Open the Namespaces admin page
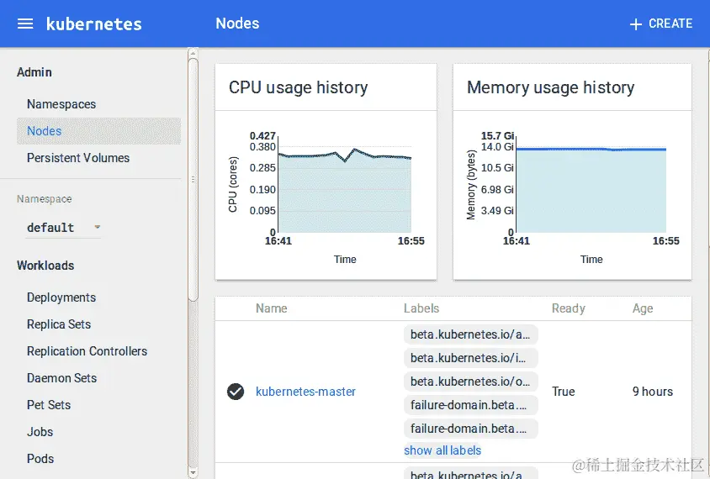This screenshot has width=710, height=479. click(61, 104)
